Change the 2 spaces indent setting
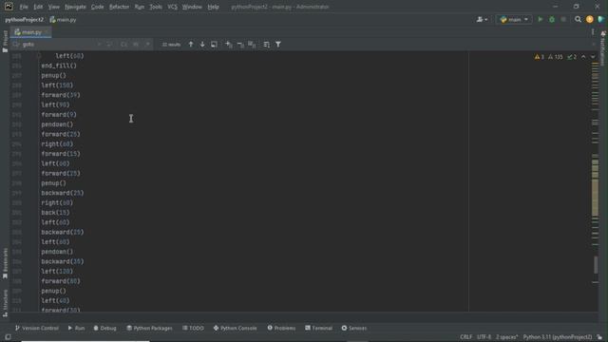This screenshot has height=342, width=608. tap(506, 337)
